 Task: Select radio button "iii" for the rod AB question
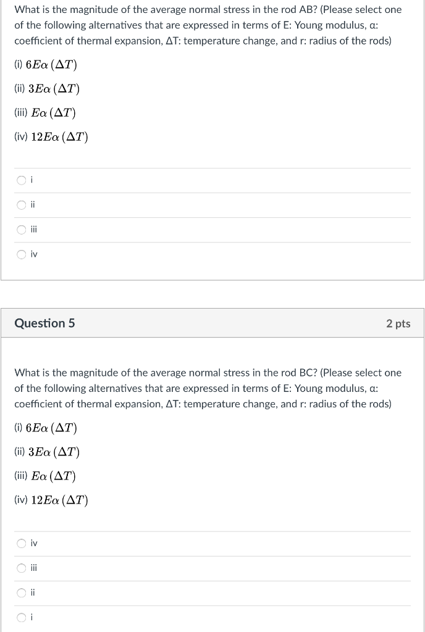point(22,230)
